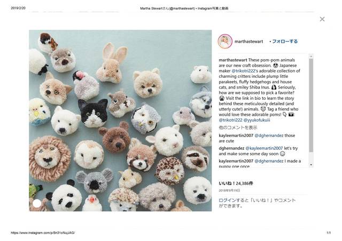Image resolution: width=342 pixels, height=241 pixels.
Task: Close the Instagram post overlay
Action: tap(322, 19)
